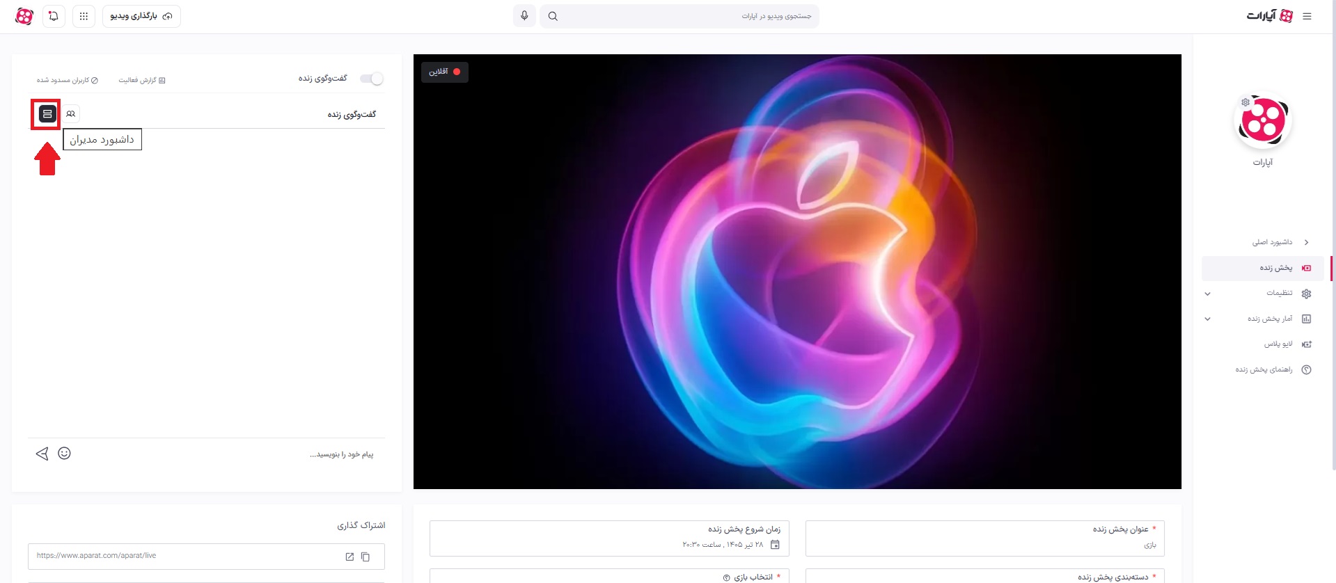The image size is (1336, 583).
Task: Click the اشتراک گذاری section heading
Action: 361,525
